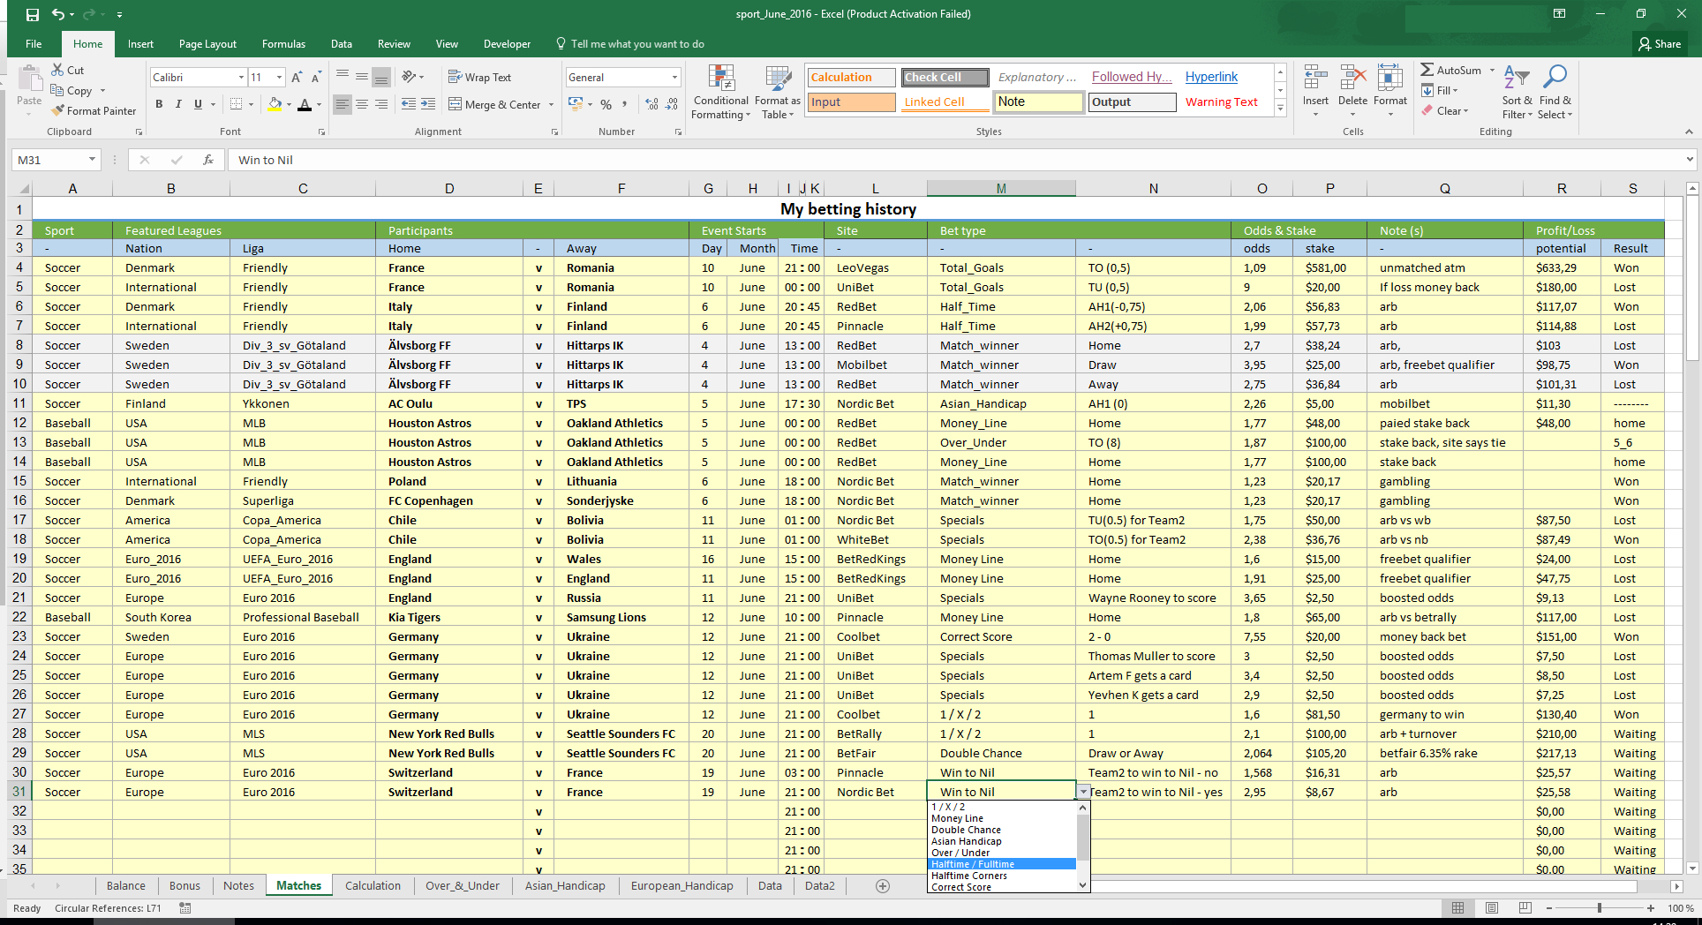The image size is (1702, 925).
Task: Click the Insert Function fx icon
Action: coord(208,160)
